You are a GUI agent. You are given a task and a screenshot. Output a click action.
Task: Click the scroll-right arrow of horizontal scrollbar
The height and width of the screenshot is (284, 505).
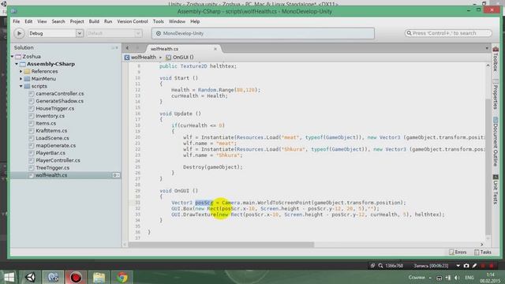pyautogui.click(x=482, y=245)
